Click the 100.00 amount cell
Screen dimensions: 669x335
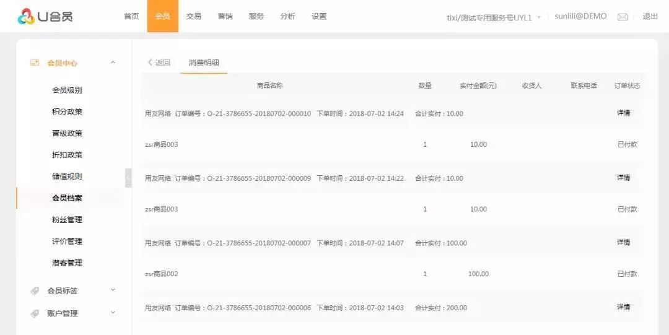478,274
